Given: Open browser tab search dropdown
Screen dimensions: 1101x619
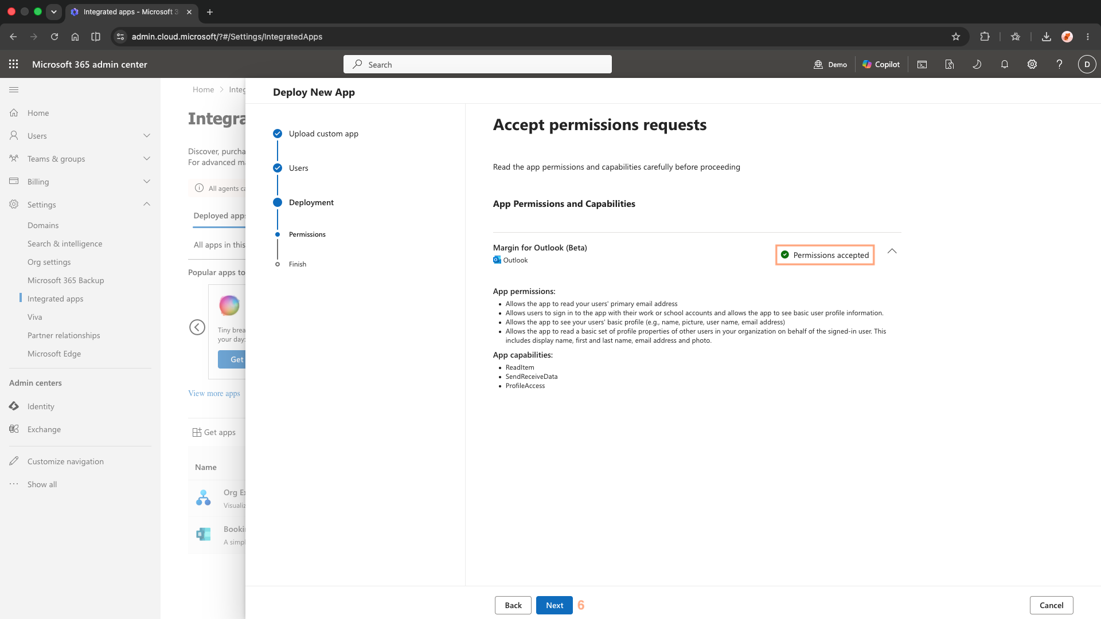Looking at the screenshot, I should [53, 12].
